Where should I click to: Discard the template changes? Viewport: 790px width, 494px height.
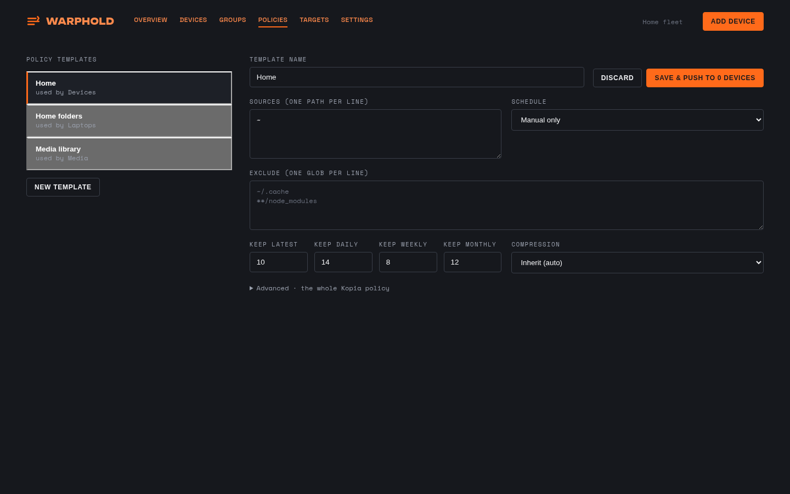coord(617,78)
